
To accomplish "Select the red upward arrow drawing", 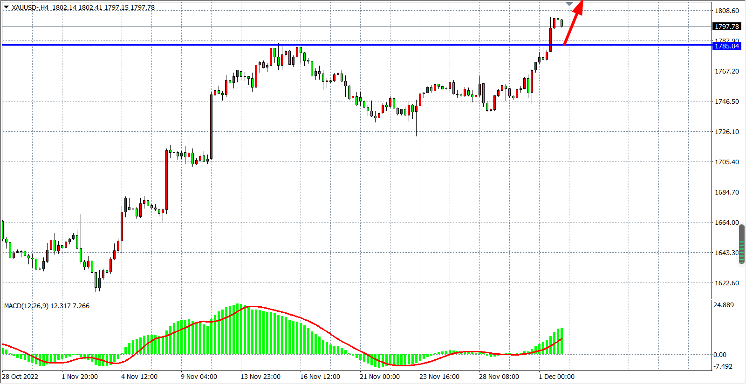I will [573, 23].
